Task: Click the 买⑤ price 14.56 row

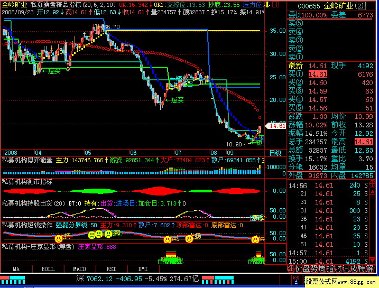Action: coord(330,108)
